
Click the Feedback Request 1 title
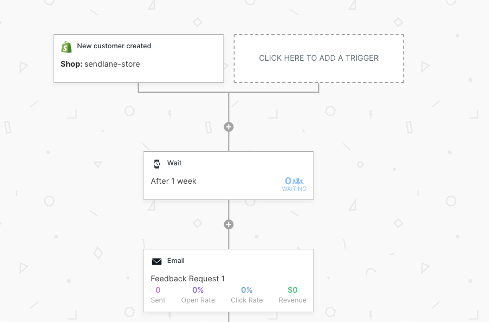pyautogui.click(x=188, y=279)
